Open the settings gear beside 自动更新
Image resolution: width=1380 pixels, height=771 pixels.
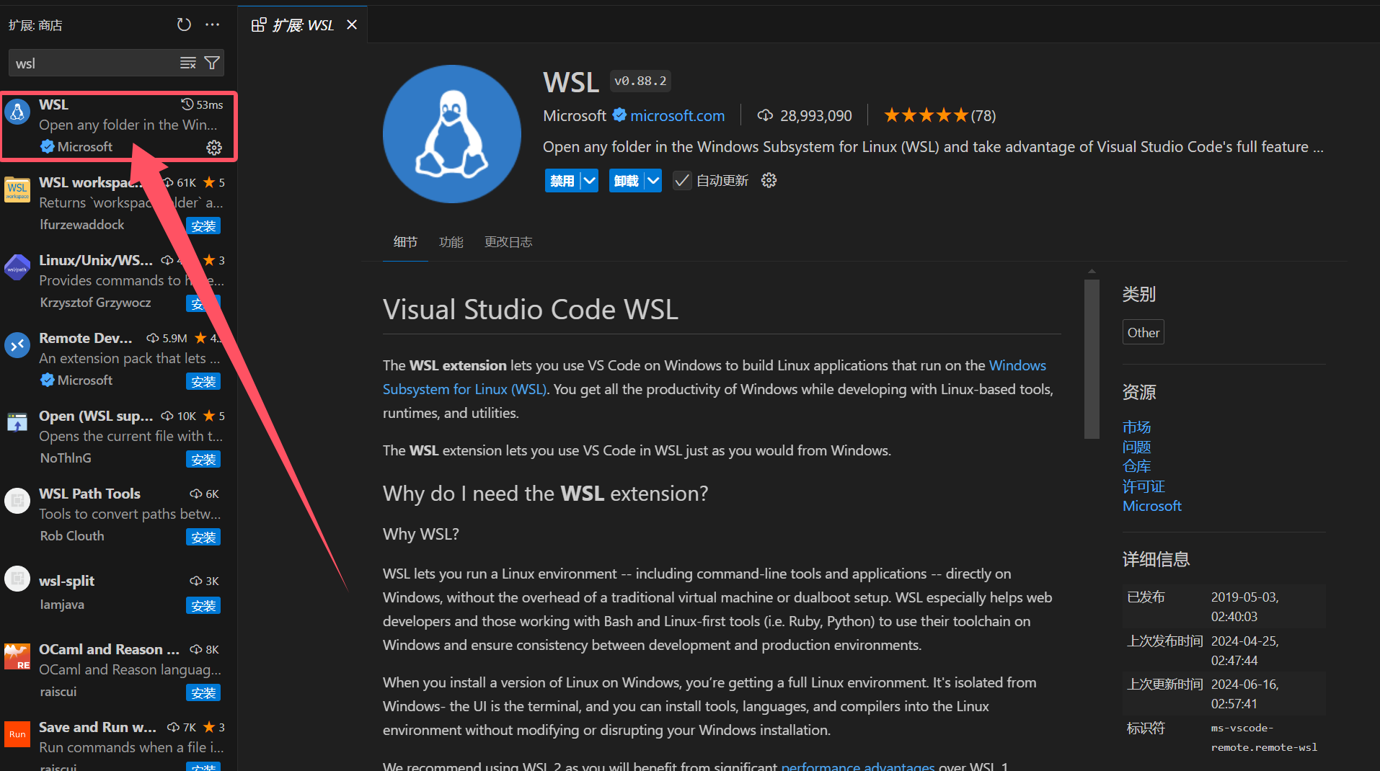point(769,180)
